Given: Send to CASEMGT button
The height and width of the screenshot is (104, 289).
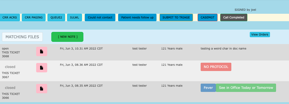Looking at the screenshot, I should coord(208,17).
